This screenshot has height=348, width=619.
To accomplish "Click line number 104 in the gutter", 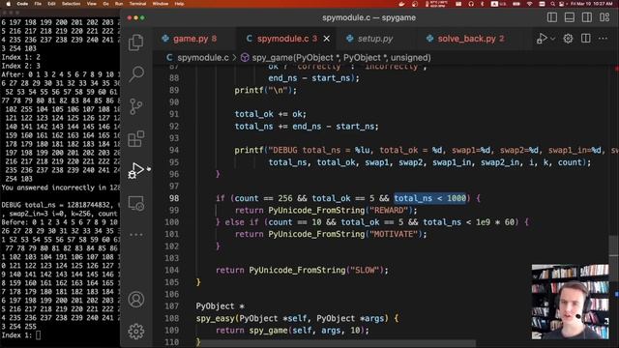I will coord(172,270).
